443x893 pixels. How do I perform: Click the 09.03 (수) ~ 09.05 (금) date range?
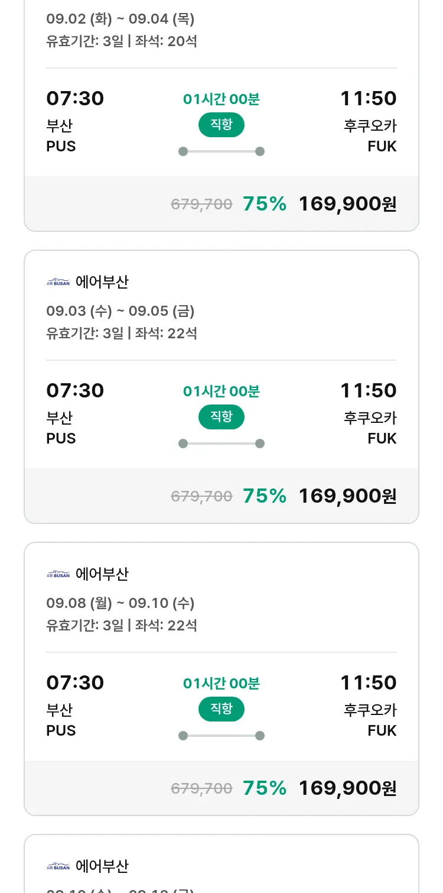pyautogui.click(x=120, y=311)
